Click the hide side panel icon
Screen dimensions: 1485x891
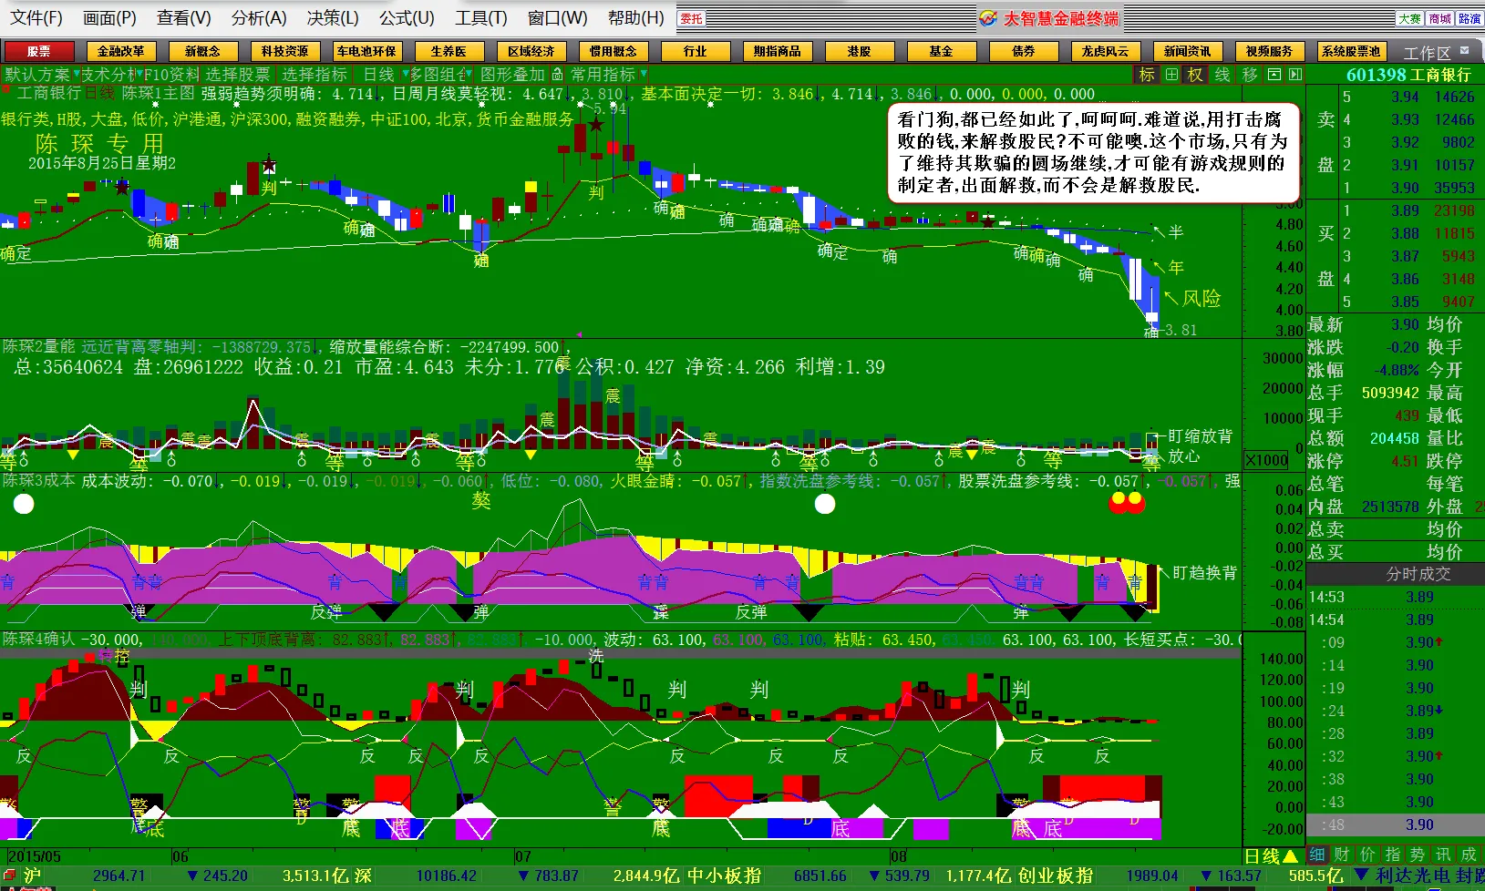[x=1295, y=75]
